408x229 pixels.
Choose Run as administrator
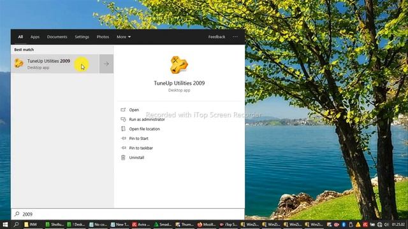147,120
